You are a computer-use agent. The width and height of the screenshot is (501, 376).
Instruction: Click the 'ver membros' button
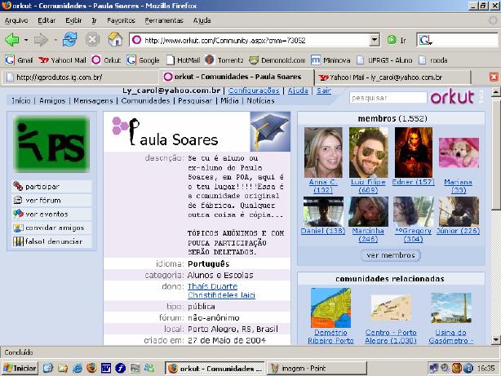pyautogui.click(x=391, y=255)
